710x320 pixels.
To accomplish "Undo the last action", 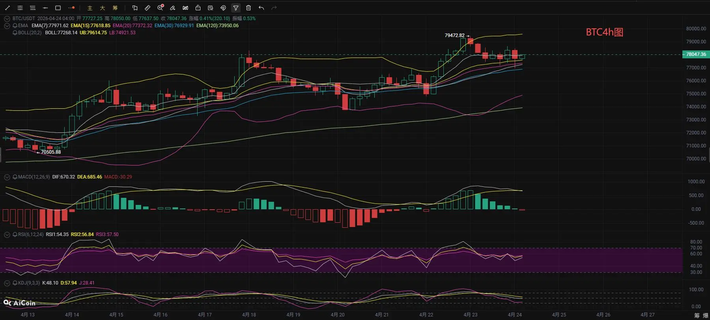I will point(261,8).
